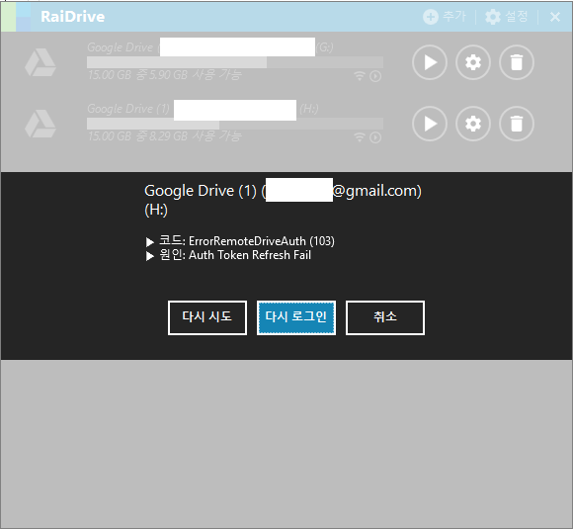Click the Google Drive logo for G: drive

(41, 62)
